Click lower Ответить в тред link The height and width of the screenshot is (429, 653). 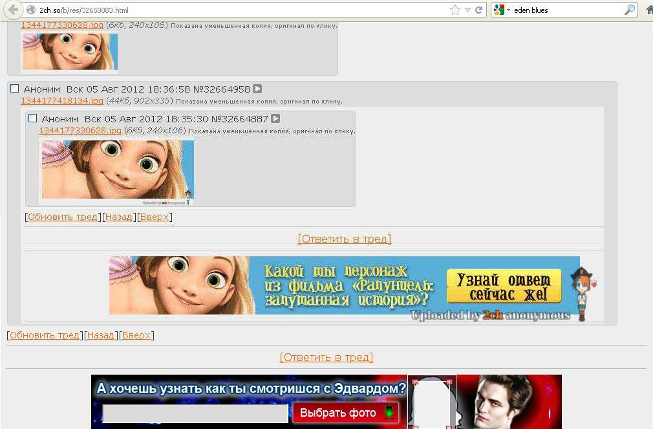326,357
